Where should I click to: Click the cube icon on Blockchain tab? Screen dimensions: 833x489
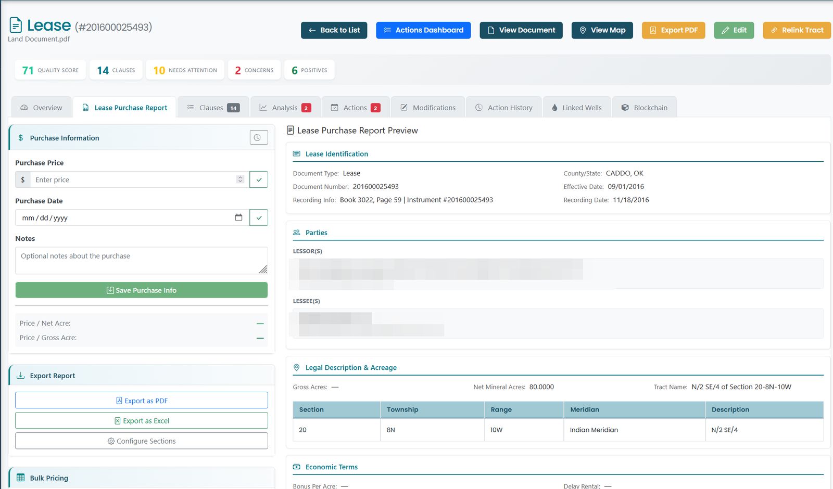point(625,108)
